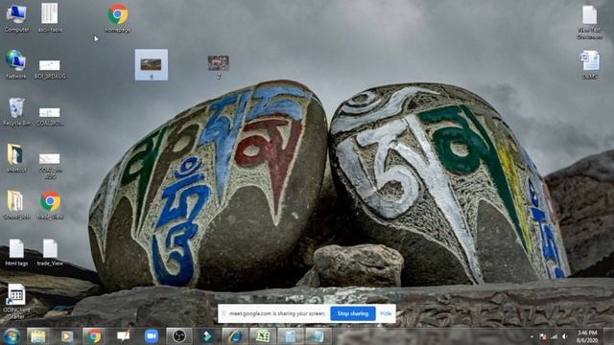Open network status tray icon
This screenshot has width=614, height=345.
[x=554, y=336]
